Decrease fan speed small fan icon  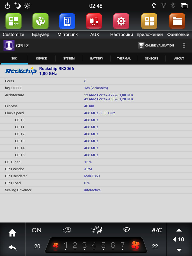pyautogui.click(x=55, y=245)
